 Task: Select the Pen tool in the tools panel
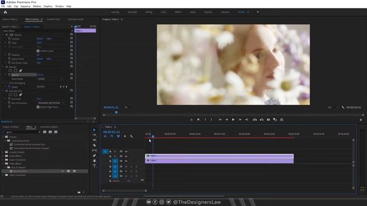[94, 156]
